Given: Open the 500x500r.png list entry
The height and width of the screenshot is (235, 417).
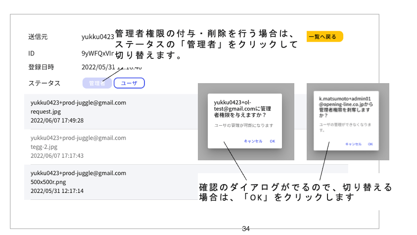Looking at the screenshot, I should point(48,182).
